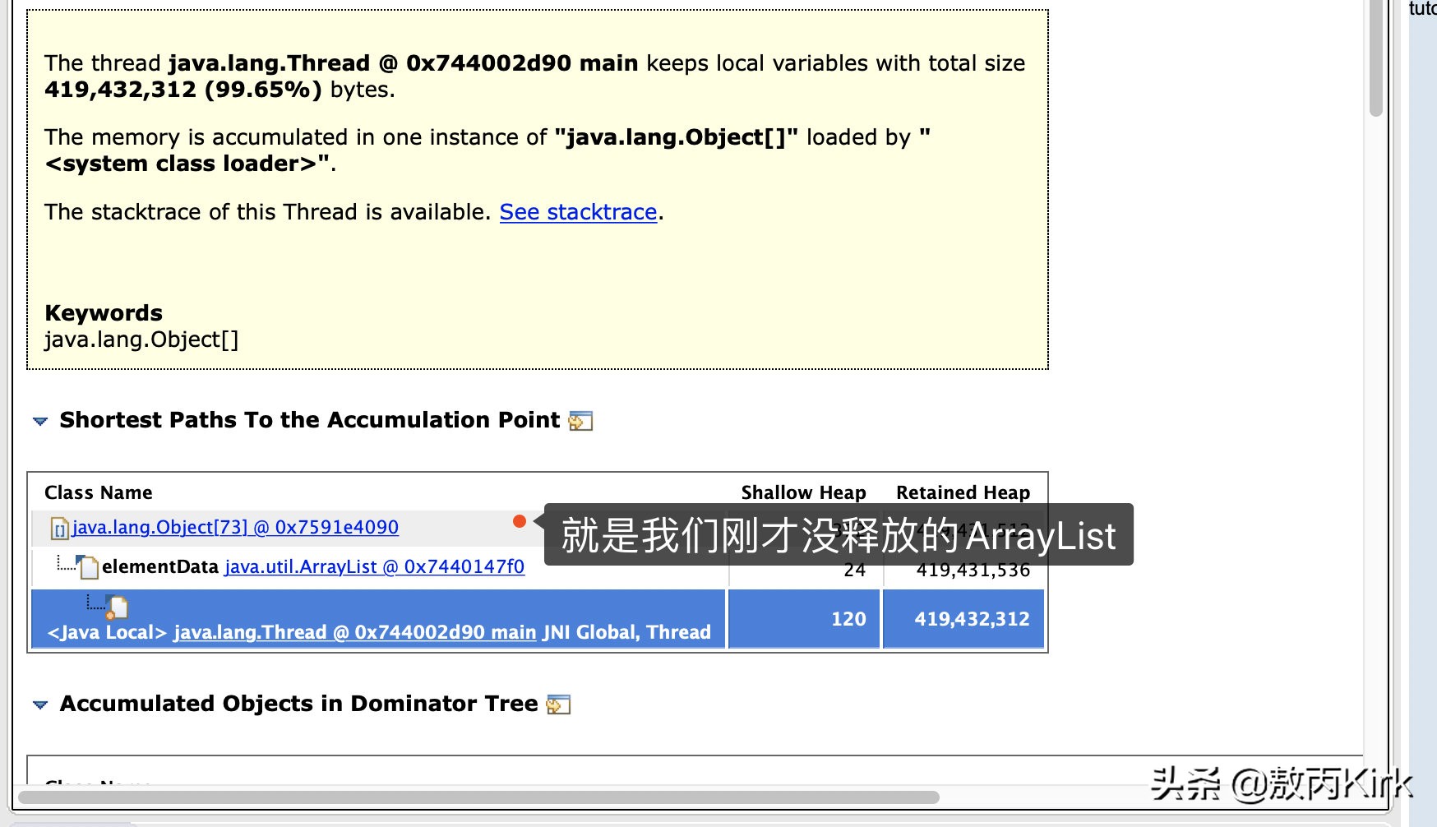Collapse the Shortest Paths To the Accumulation Point section

[x=39, y=421]
